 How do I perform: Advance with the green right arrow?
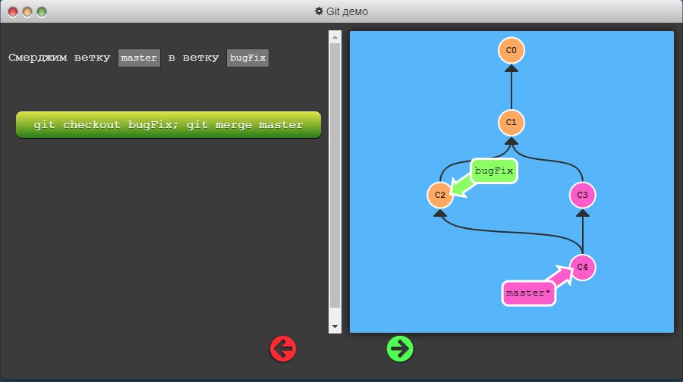point(400,349)
